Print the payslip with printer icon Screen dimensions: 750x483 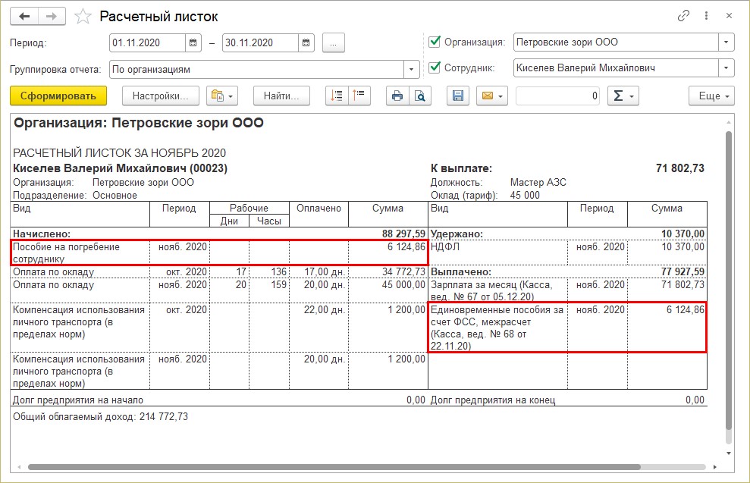(x=397, y=96)
